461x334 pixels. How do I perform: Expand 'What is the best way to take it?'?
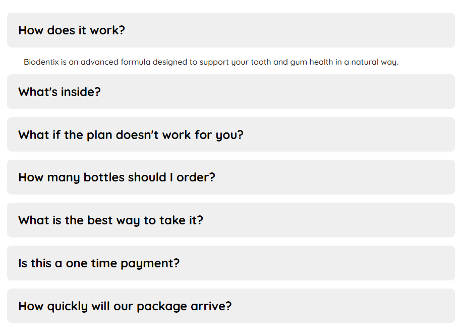tap(231, 220)
